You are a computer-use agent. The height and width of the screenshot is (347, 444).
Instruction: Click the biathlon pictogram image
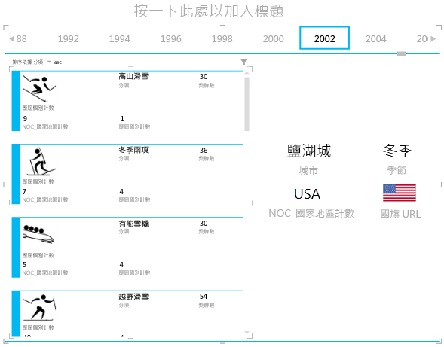tap(41, 162)
